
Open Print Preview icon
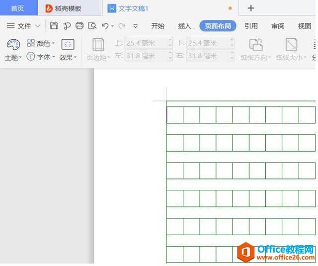pyautogui.click(x=92, y=26)
